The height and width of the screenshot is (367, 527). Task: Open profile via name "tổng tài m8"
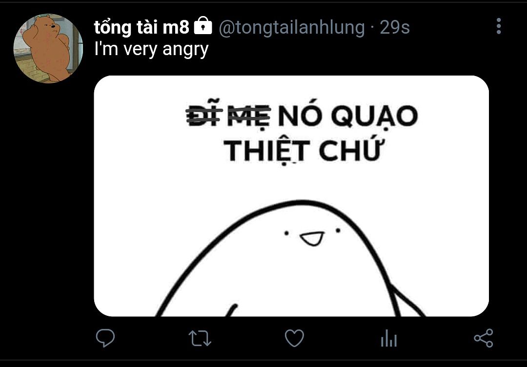142,27
